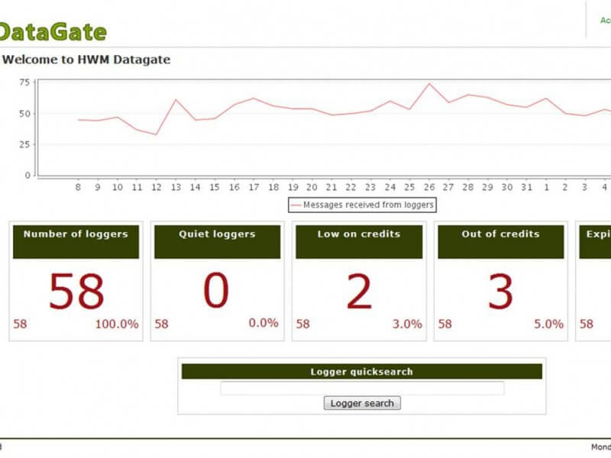This screenshot has width=611, height=458.
Task: Click the 3.0% percentage text
Action: (x=407, y=324)
